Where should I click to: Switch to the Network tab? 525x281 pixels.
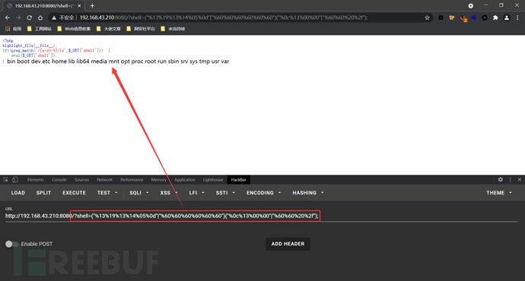104,180
